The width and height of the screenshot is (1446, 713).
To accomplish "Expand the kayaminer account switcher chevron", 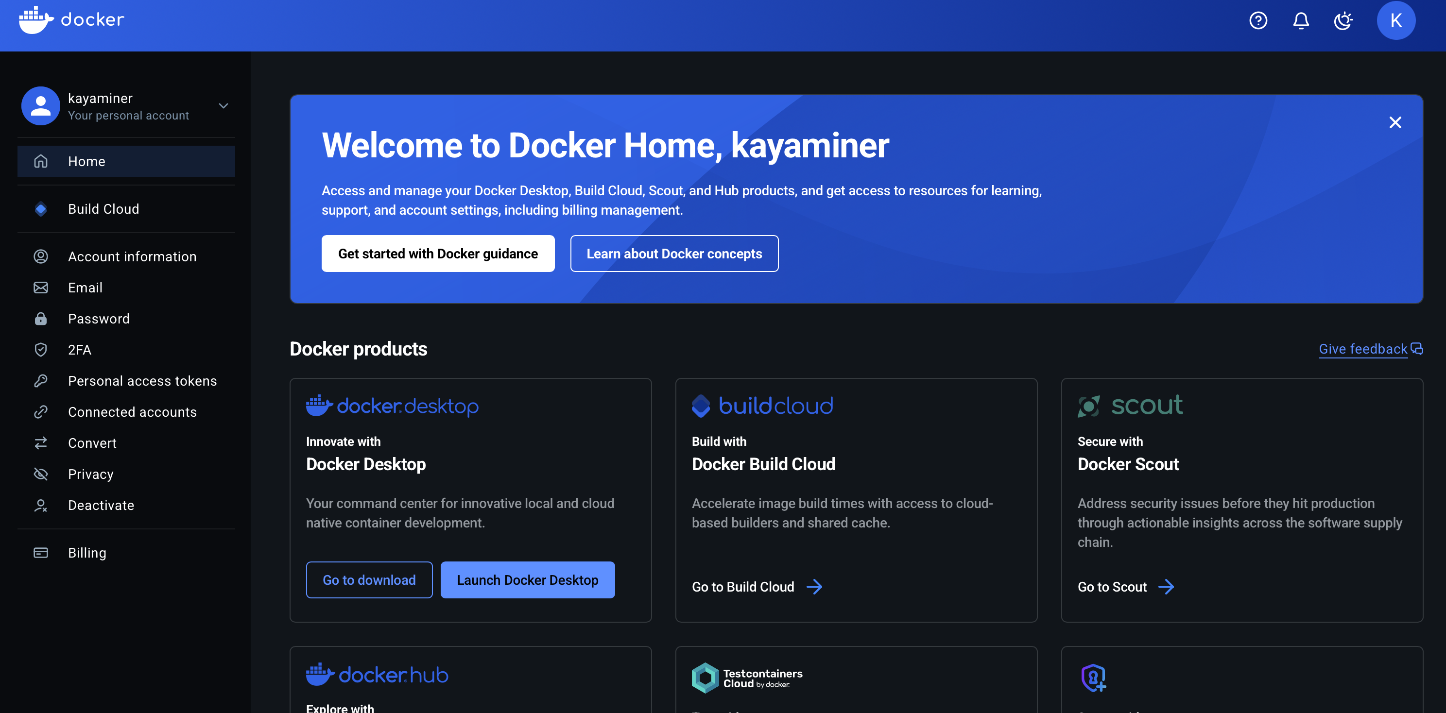I will (224, 105).
